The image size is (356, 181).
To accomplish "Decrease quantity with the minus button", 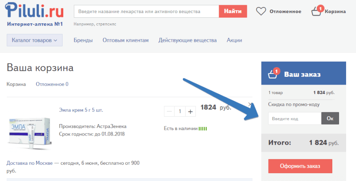I will (169, 111).
